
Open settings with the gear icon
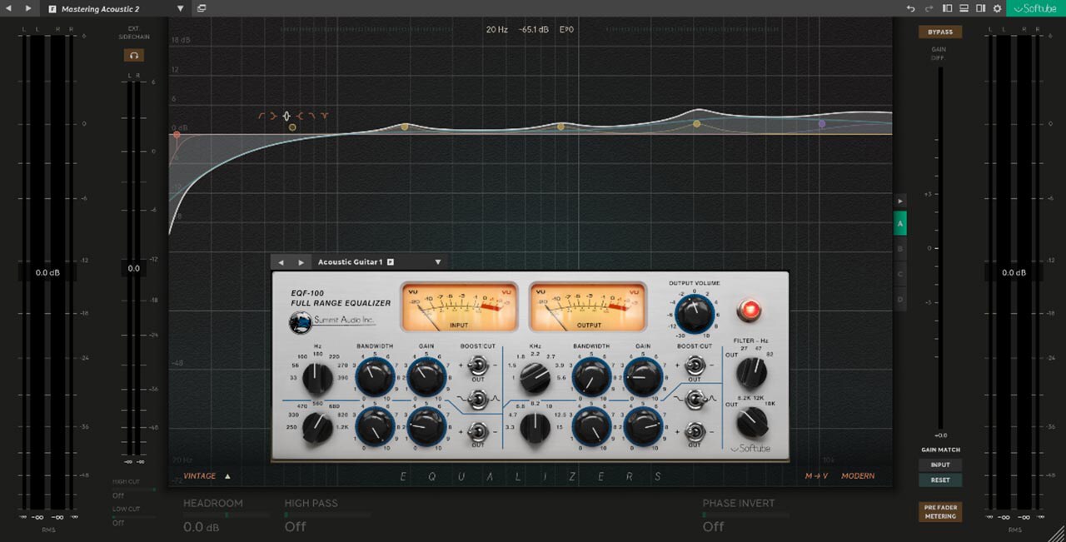coord(997,8)
